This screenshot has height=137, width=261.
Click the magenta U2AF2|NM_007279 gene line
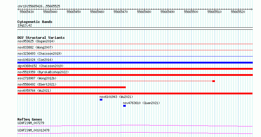135,126
